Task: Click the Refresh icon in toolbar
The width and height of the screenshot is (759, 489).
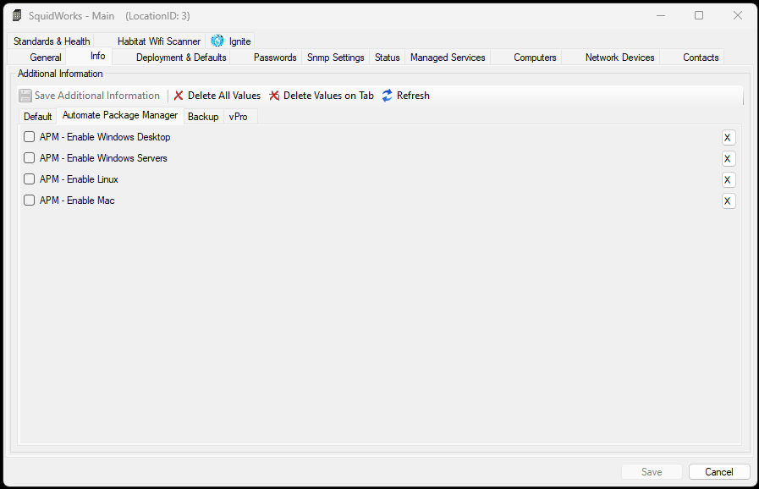Action: tap(388, 96)
